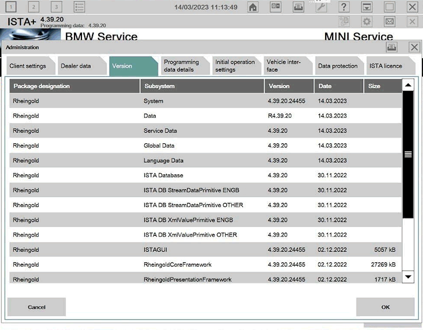Click the scroll-up arrow of version list

tap(408, 85)
